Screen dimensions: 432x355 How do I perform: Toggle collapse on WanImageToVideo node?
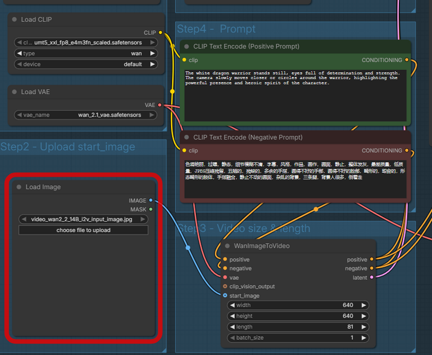tap(227, 246)
